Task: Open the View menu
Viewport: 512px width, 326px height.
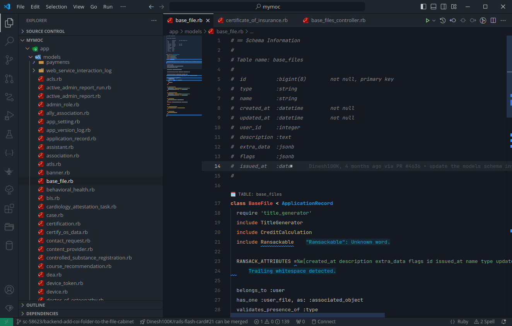Action: (79, 7)
